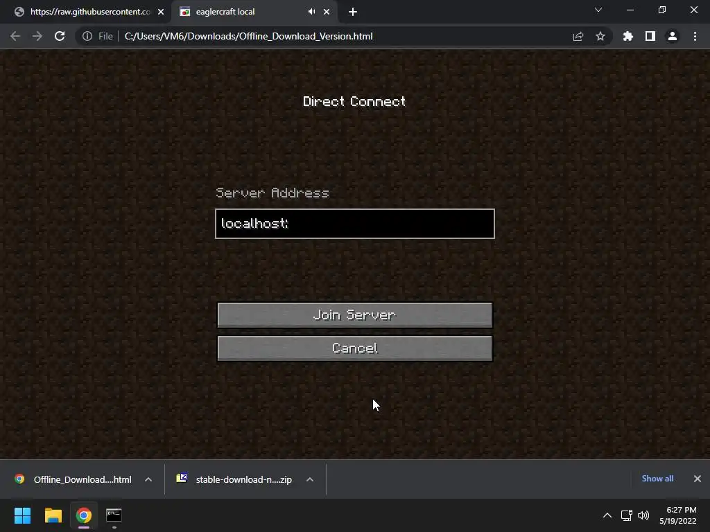The image size is (710, 532).
Task: Cancel the Direct Connect dialog
Action: [x=355, y=348]
